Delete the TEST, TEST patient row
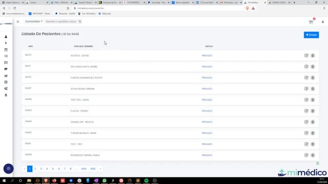The image size is (328, 184). point(313,144)
